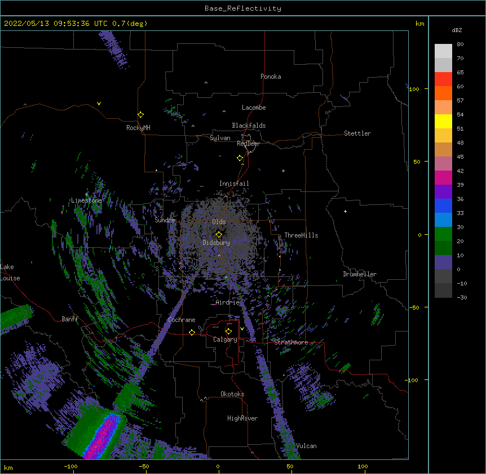Viewport: 486px width, 474px height.
Task: Click the -30 value in the dBZ legend
Action: pyautogui.click(x=462, y=298)
